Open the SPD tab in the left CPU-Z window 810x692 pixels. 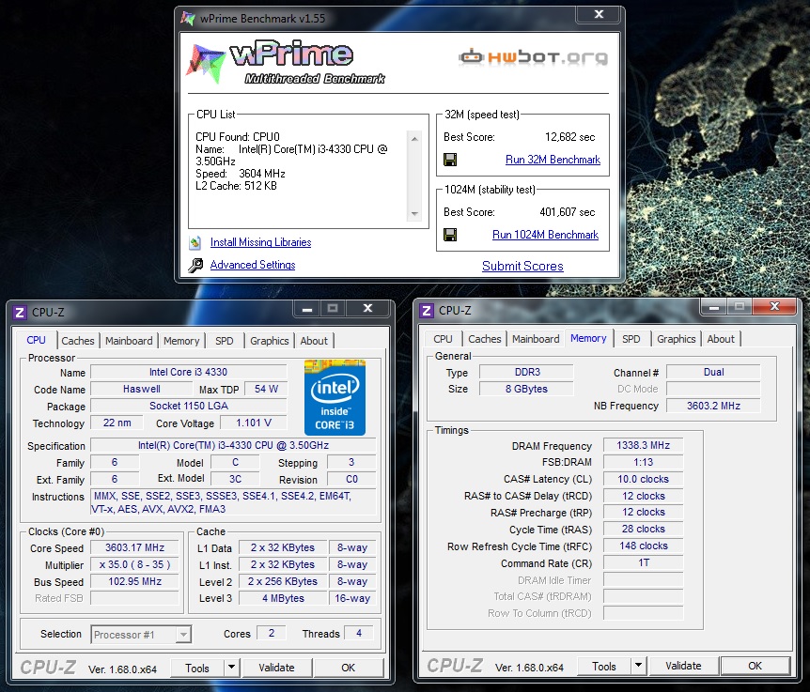pyautogui.click(x=225, y=341)
